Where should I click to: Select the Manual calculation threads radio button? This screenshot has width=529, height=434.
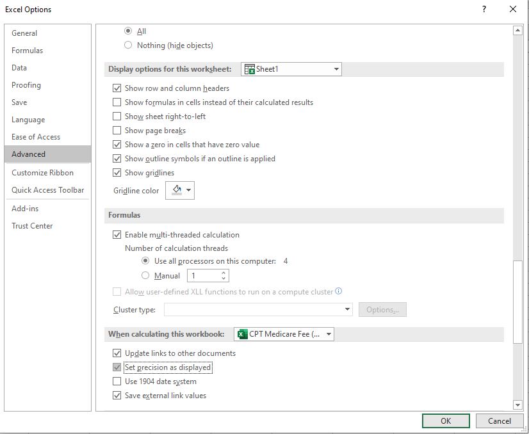pos(145,276)
